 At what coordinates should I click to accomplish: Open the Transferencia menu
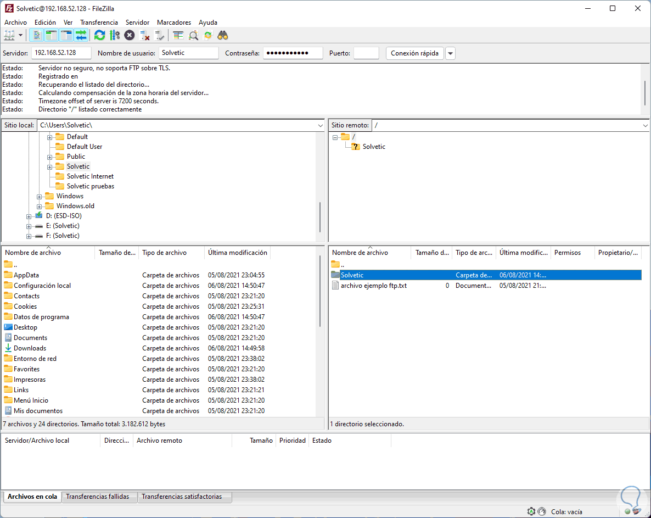click(99, 23)
